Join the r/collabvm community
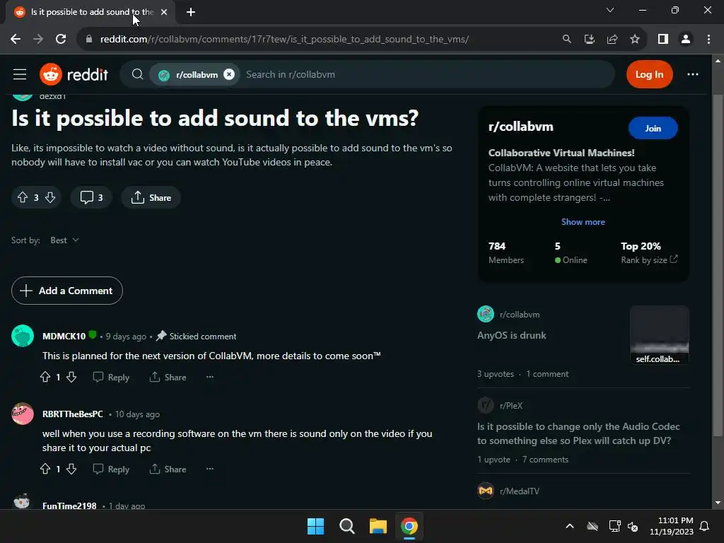The width and height of the screenshot is (724, 543). point(653,129)
